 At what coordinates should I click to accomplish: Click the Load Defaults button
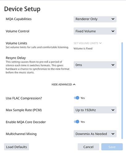point(16,147)
